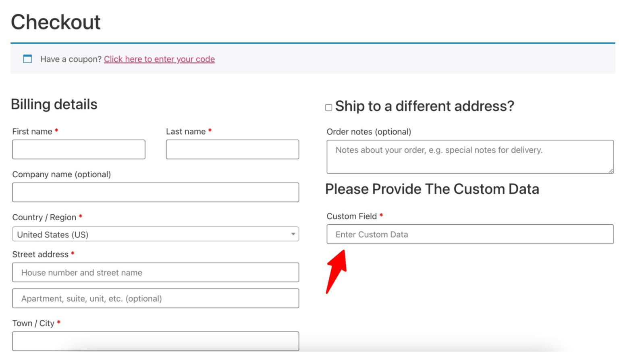Click the "Billing details" heading
619x352 pixels.
coord(54,104)
